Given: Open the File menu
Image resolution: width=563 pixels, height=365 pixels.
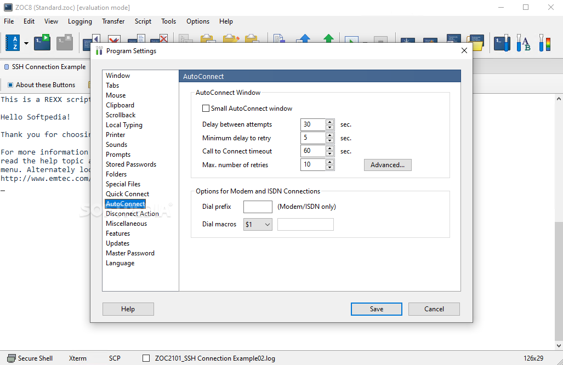Looking at the screenshot, I should click(x=9, y=21).
